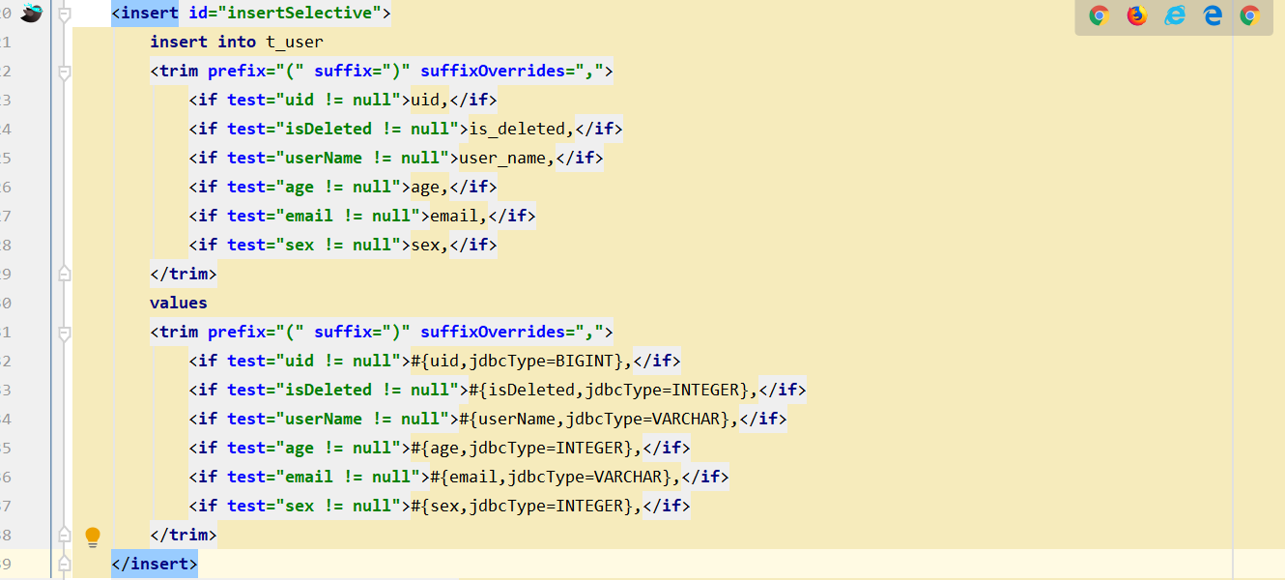Click the yellow lightbulb intention icon
The image size is (1285, 580).
tap(93, 536)
